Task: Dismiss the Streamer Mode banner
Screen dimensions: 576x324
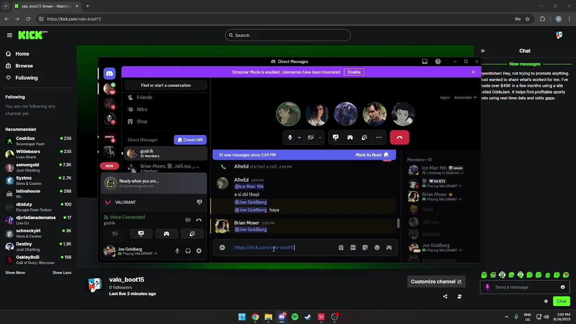Action: click(473, 72)
